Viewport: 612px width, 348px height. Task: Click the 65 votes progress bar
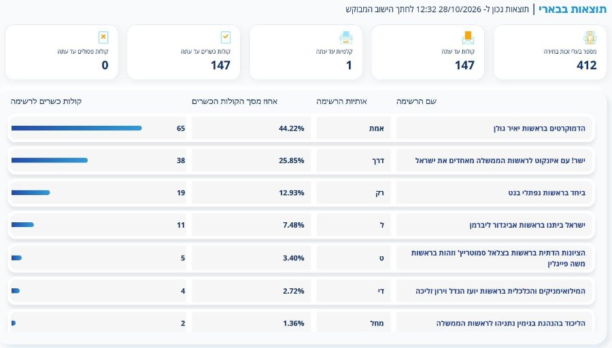tap(76, 128)
